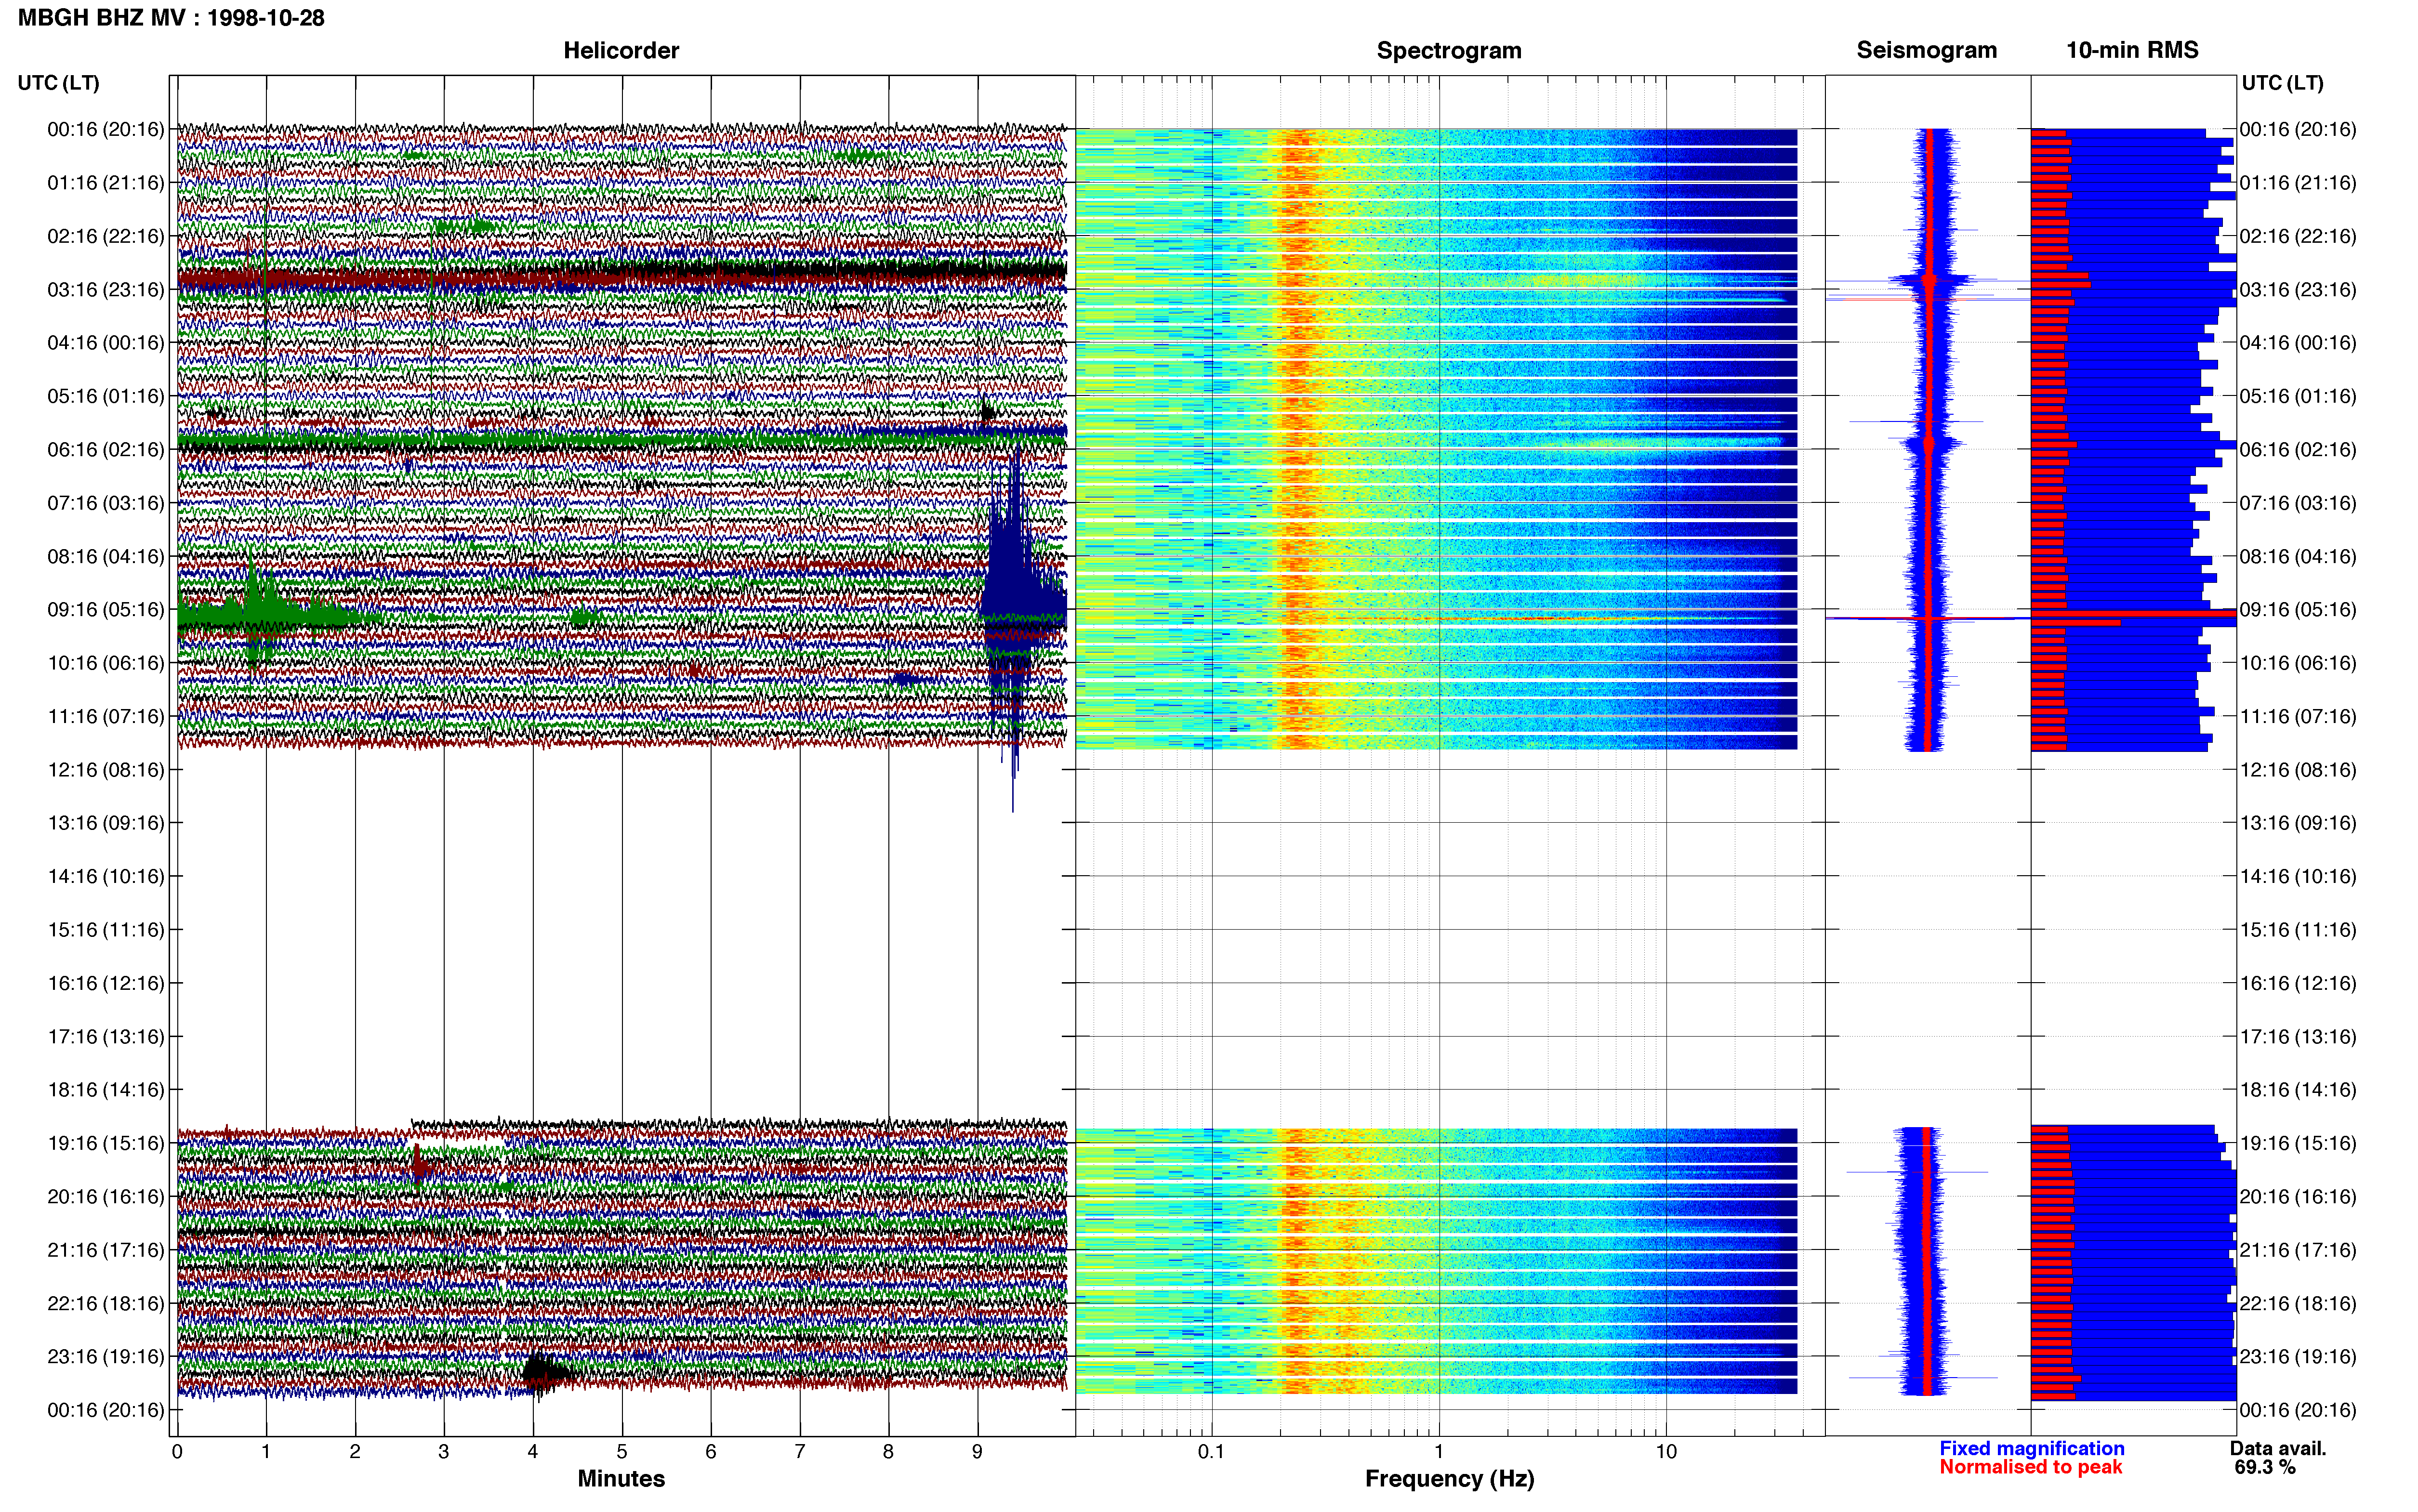Click the 'Frequency (Hz)' x-axis label
Screen dimensions: 2418x1512
coord(1449,1479)
